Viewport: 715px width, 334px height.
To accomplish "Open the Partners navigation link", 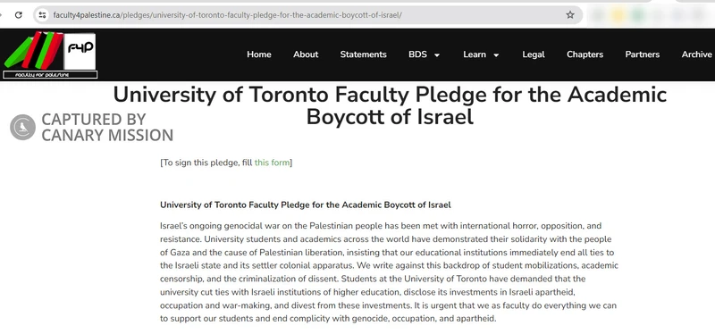I will [642, 54].
